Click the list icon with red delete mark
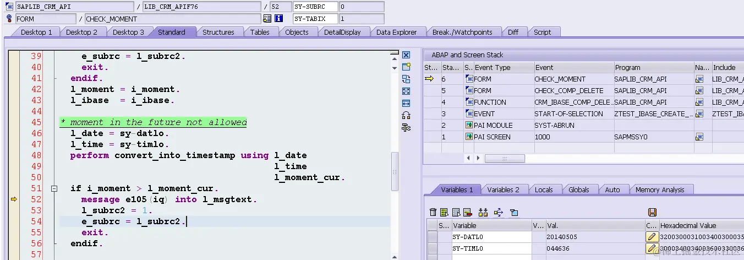 coord(467,212)
